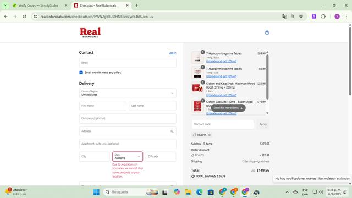Launch Microsoft Edge from the taskbar
Viewport: 352px width, 198px height.
point(199,192)
